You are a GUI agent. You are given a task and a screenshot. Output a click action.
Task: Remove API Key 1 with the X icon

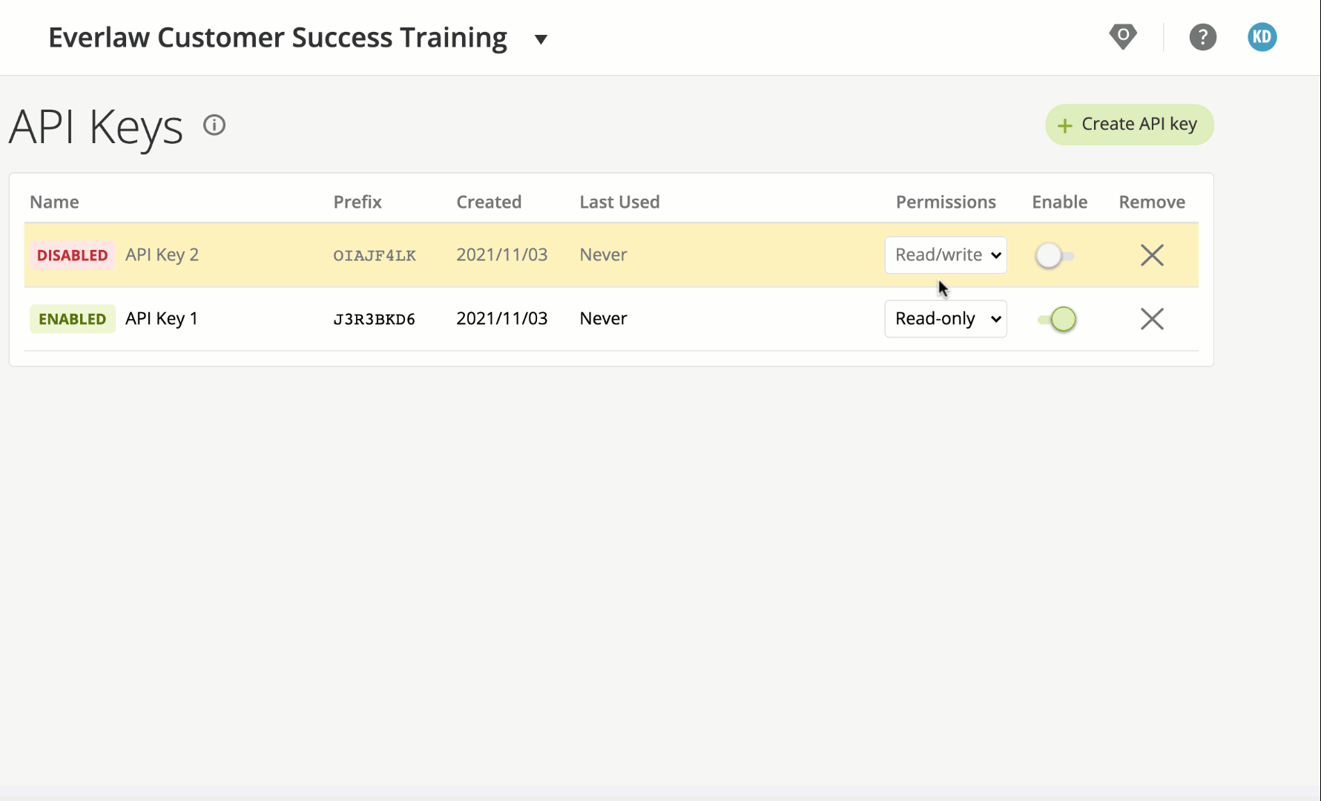click(x=1152, y=319)
